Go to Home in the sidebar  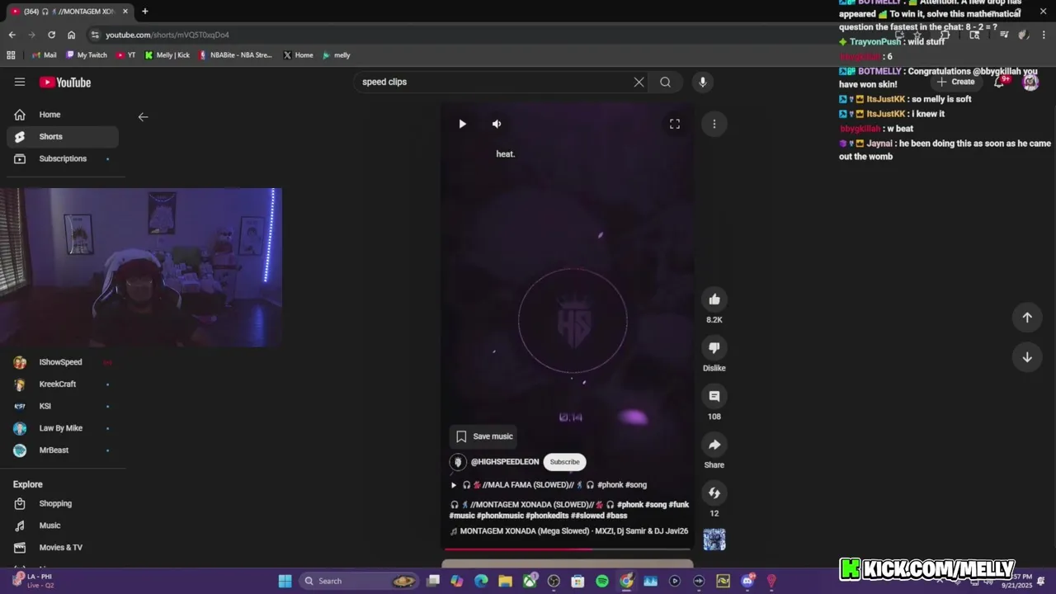pyautogui.click(x=62, y=115)
